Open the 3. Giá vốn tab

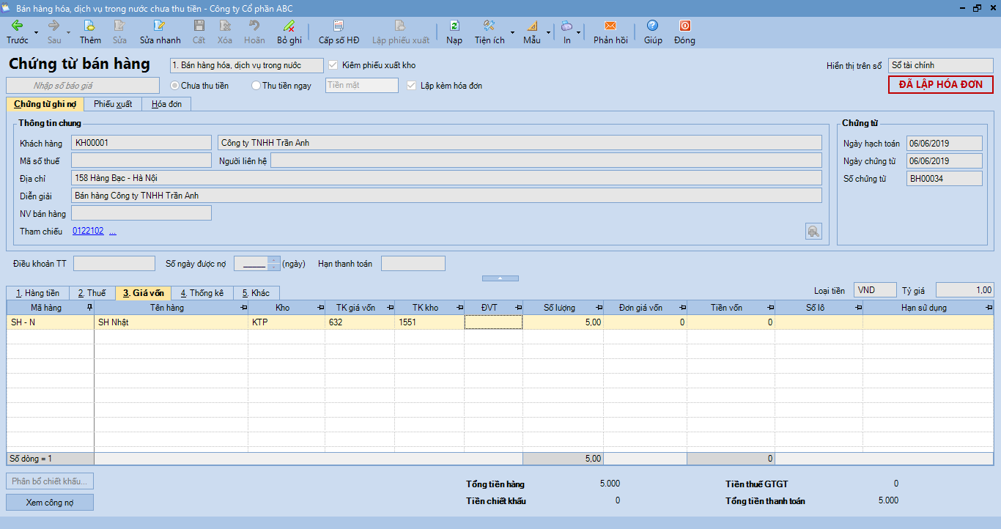tap(144, 293)
